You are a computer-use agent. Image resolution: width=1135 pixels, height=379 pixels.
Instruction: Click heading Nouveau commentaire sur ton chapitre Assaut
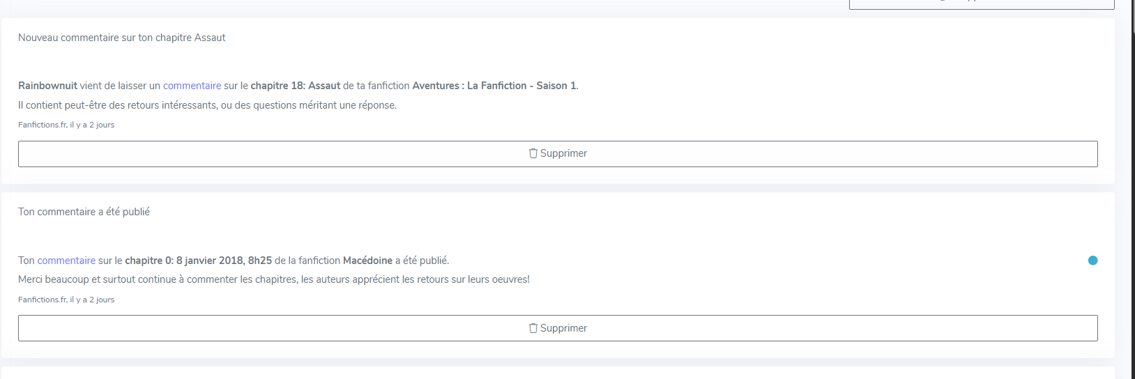click(122, 38)
